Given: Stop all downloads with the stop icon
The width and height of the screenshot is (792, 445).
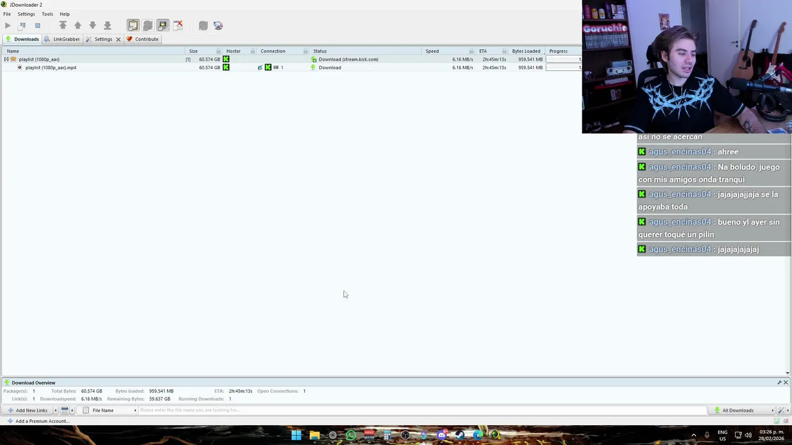Looking at the screenshot, I should click(x=37, y=25).
